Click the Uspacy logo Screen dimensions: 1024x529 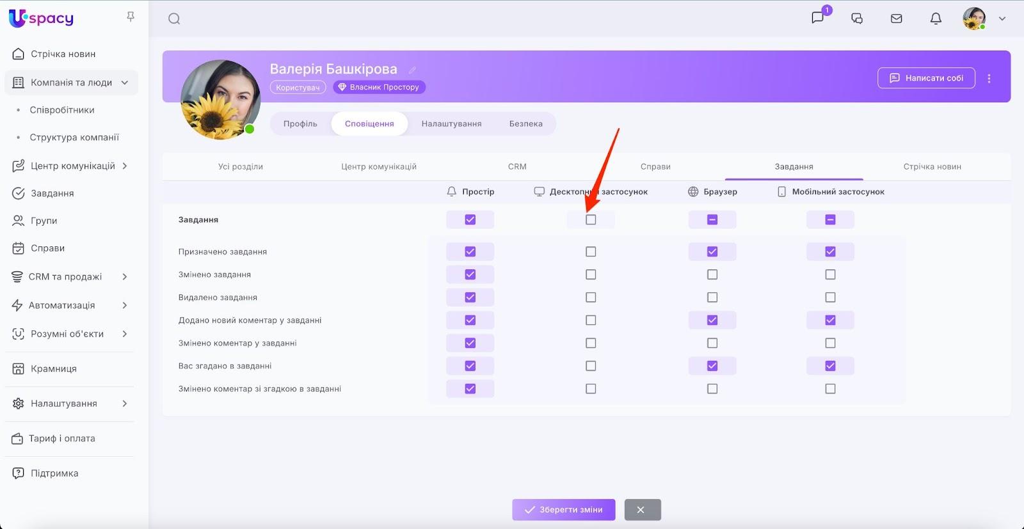(x=42, y=19)
